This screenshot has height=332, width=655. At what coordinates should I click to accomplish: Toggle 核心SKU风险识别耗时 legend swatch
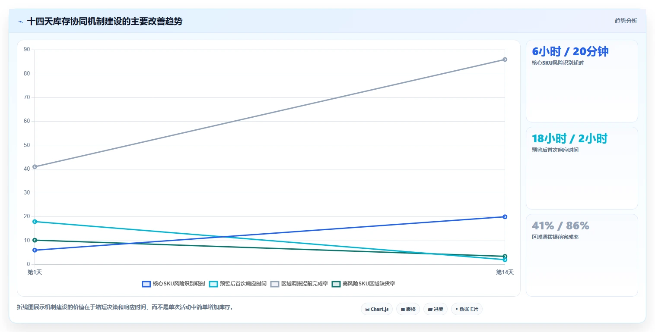pos(146,284)
